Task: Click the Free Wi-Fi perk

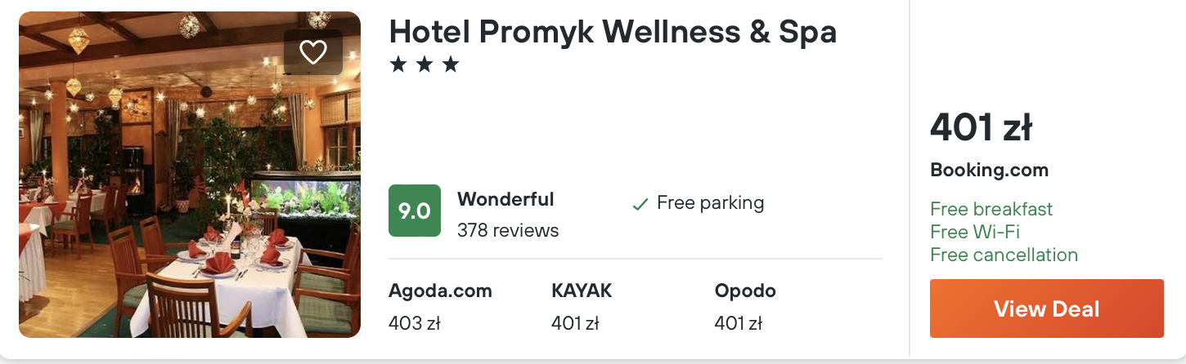Action: click(975, 232)
